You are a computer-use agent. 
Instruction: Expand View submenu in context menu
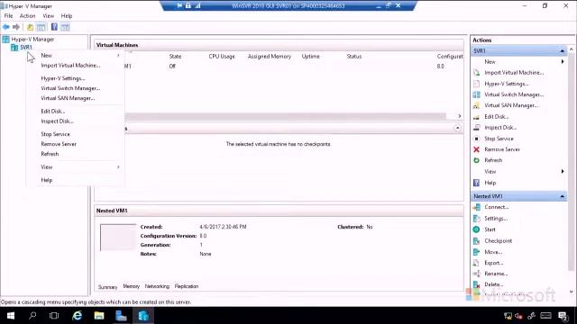tap(76, 167)
